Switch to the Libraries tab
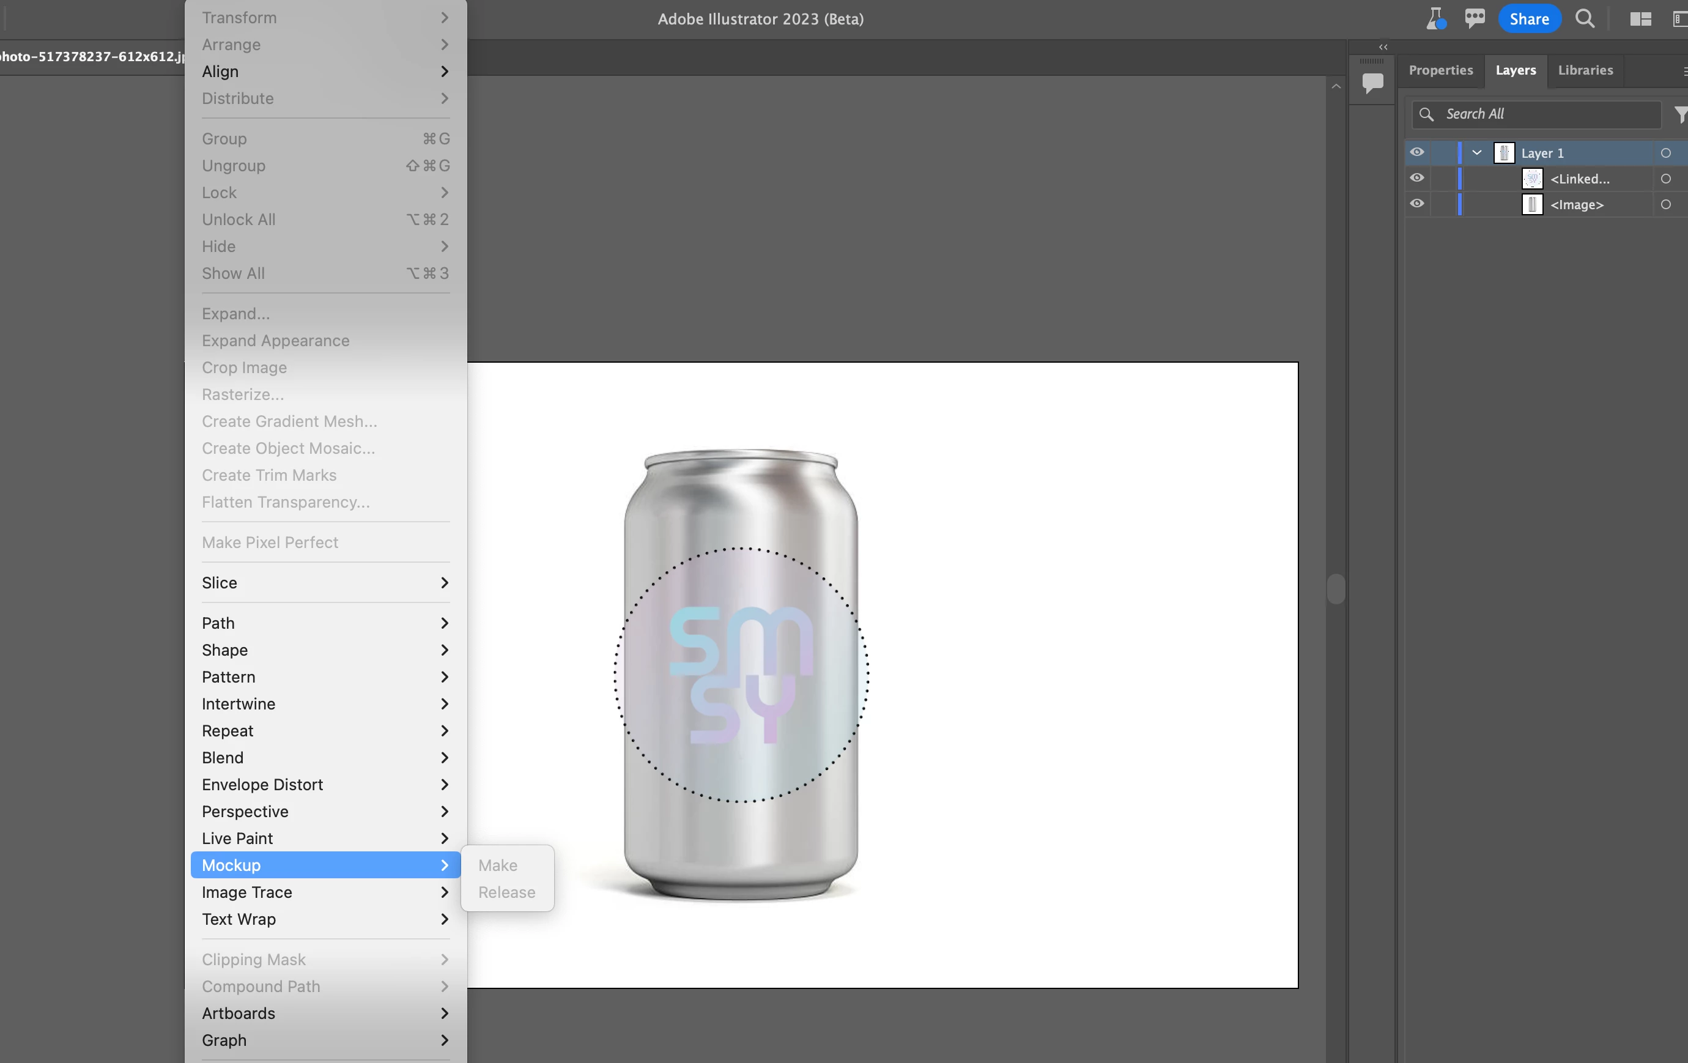 (1585, 70)
